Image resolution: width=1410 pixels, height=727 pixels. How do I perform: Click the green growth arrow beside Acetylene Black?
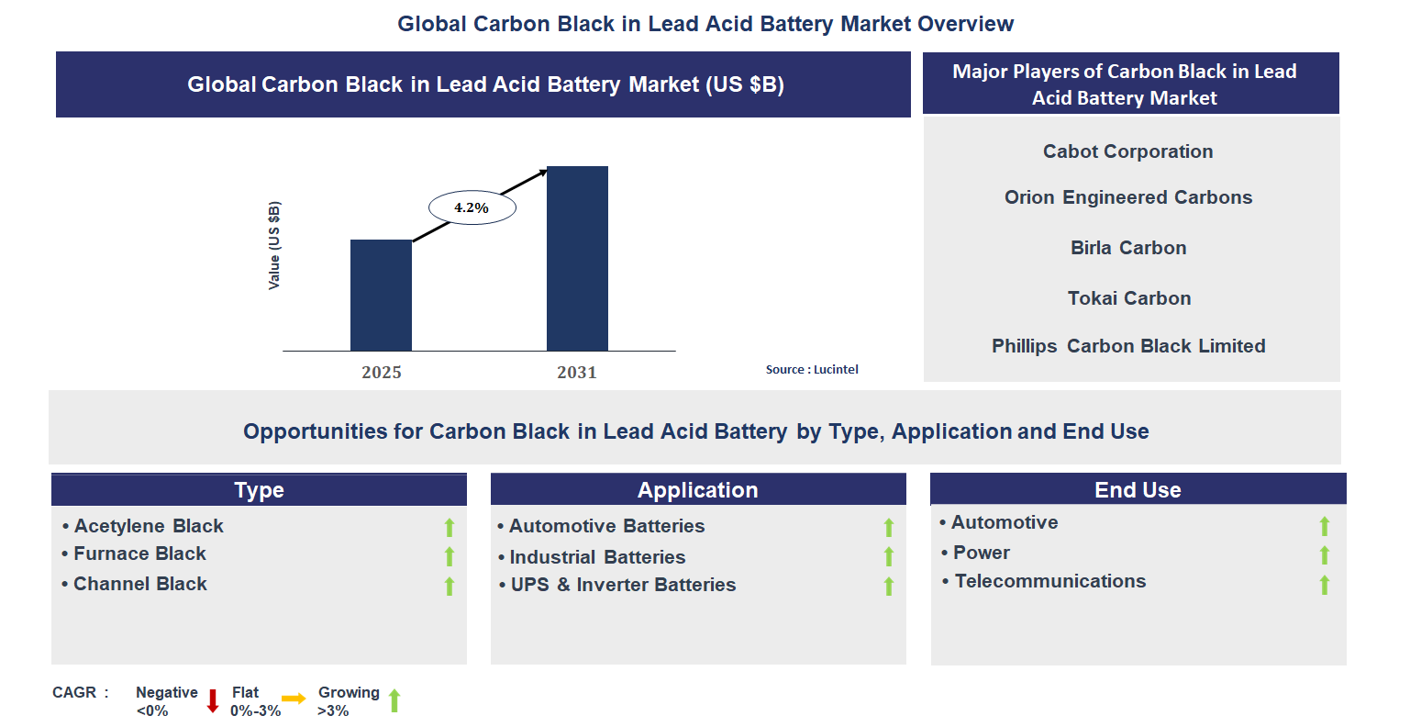click(449, 527)
